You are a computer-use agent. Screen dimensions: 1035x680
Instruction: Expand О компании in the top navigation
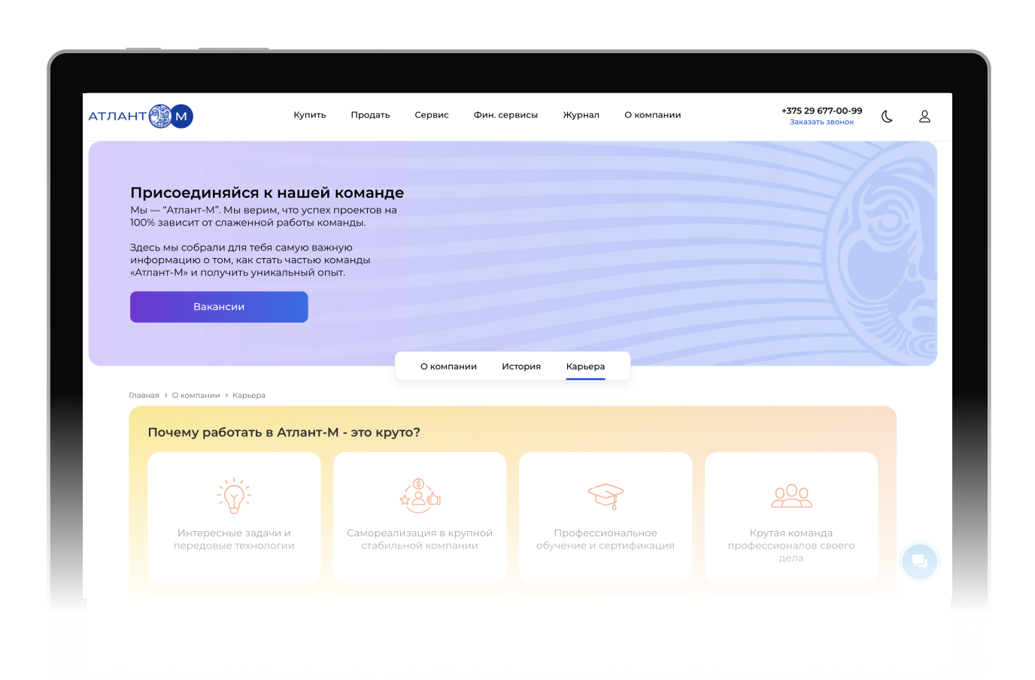pos(652,115)
